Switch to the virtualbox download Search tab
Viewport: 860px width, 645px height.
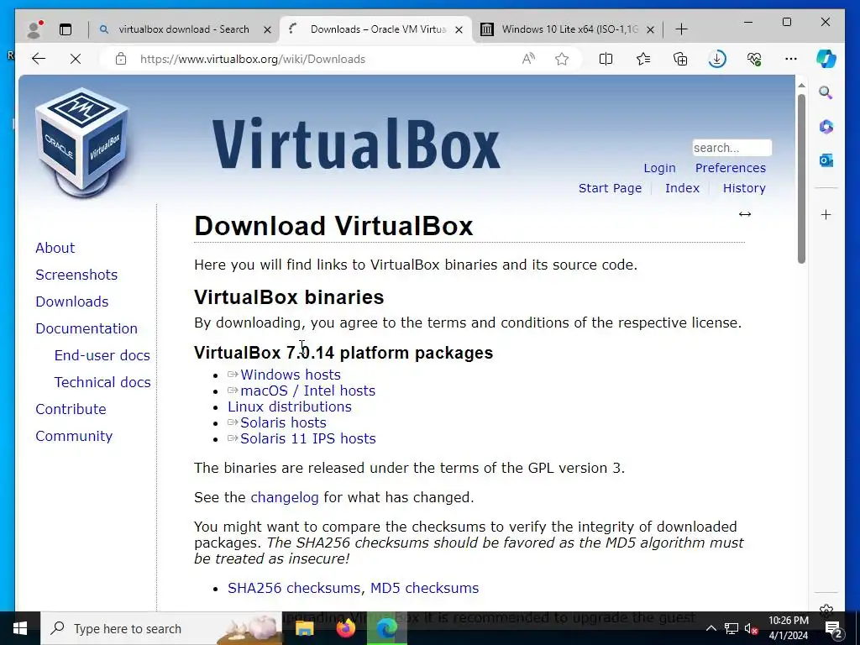[x=183, y=29]
